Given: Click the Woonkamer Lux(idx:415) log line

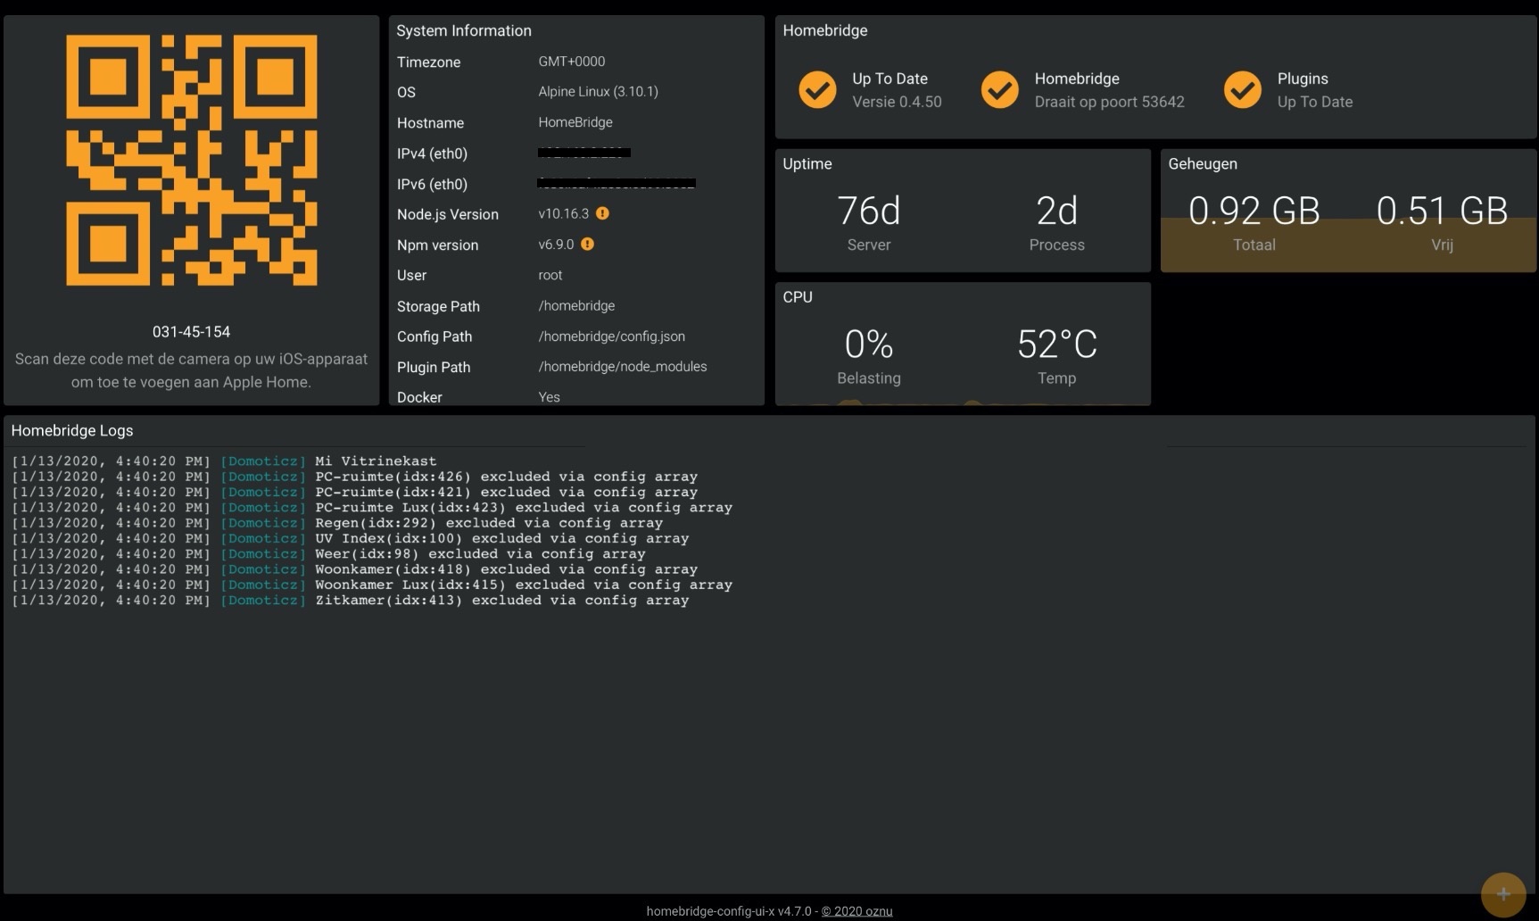Looking at the screenshot, I should [x=372, y=585].
